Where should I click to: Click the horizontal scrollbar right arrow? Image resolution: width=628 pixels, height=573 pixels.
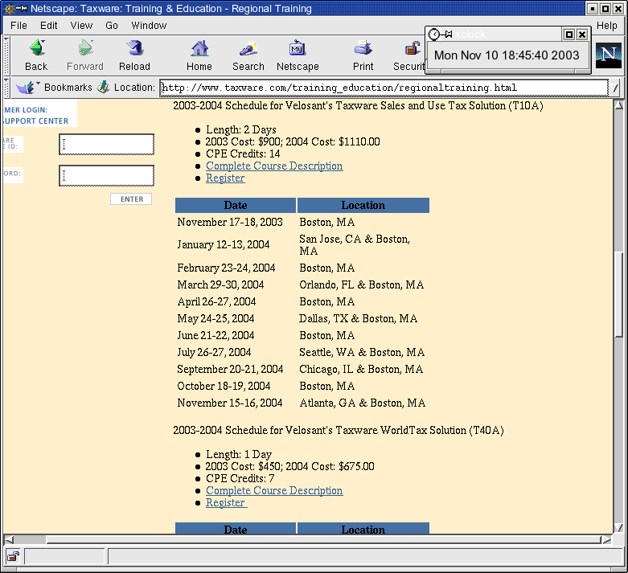[x=607, y=540]
